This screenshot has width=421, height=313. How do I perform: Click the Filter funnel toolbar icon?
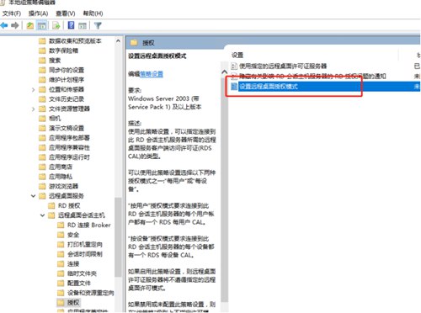pyautogui.click(x=98, y=26)
